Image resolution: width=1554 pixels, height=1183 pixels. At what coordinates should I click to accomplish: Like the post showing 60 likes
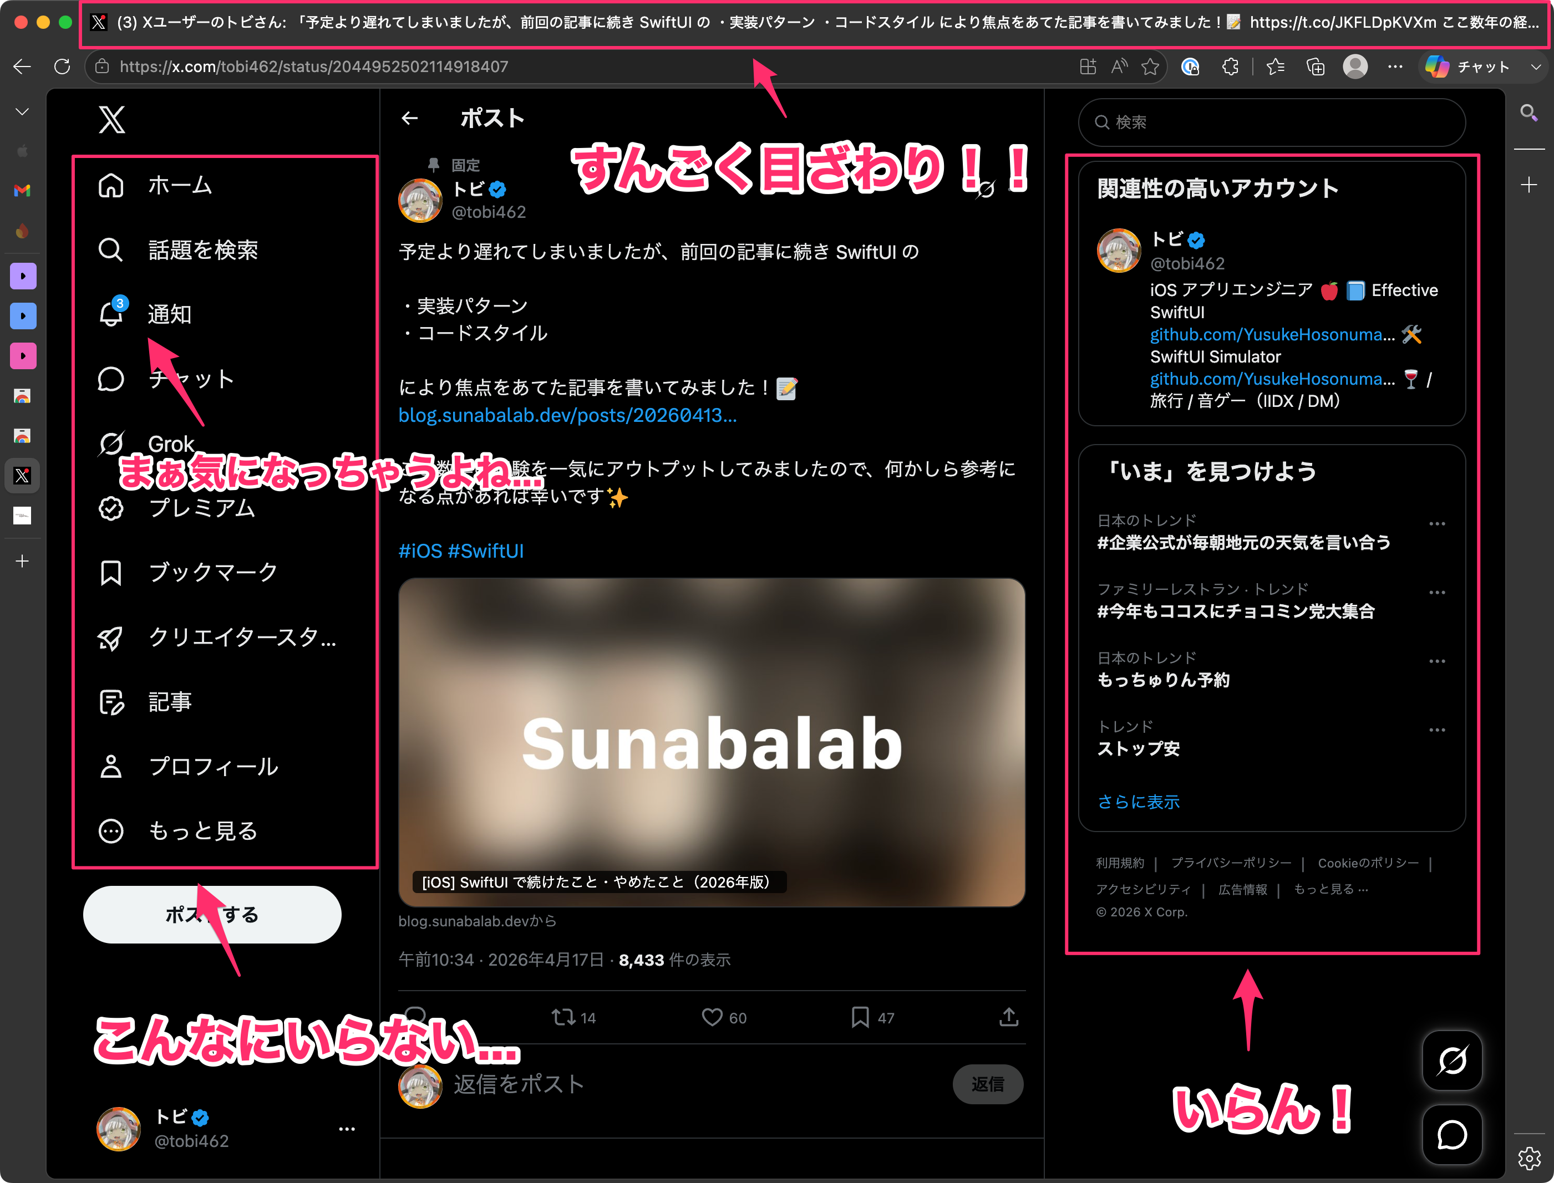coord(724,1017)
